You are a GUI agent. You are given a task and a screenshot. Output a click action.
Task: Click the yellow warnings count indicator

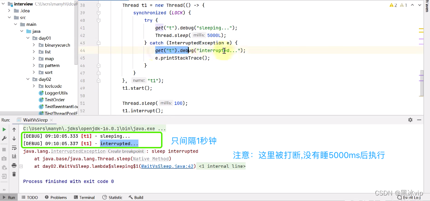393,5
